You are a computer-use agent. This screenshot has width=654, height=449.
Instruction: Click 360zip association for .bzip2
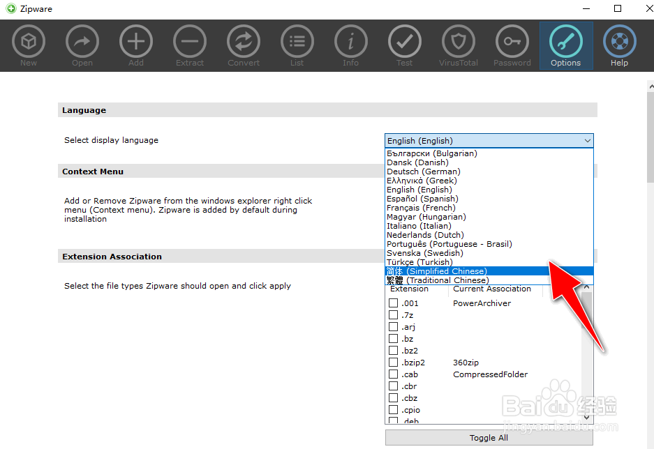(466, 363)
